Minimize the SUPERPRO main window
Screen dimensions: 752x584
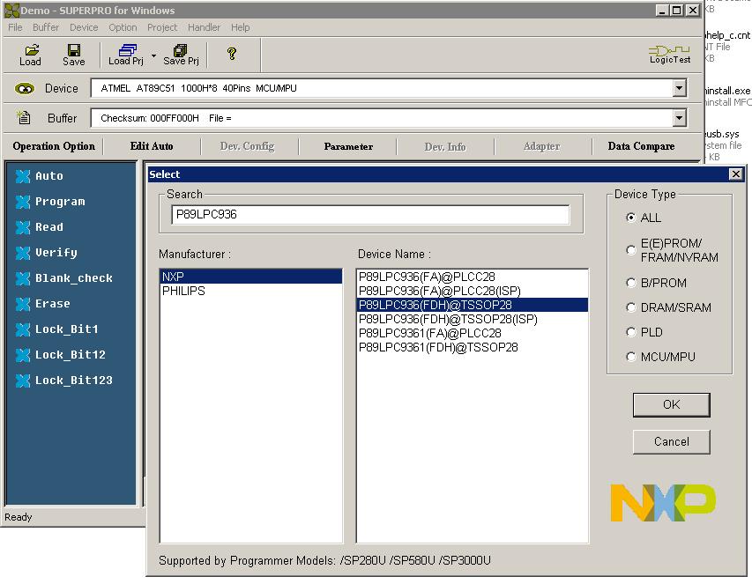pyautogui.click(x=662, y=10)
